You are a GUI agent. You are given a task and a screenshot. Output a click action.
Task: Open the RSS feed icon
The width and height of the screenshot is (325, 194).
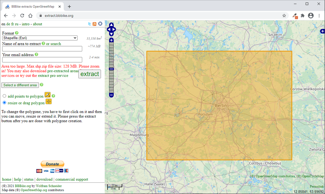[95, 24]
